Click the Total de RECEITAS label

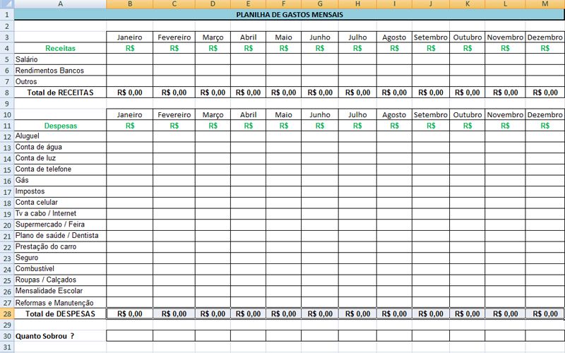pos(60,92)
